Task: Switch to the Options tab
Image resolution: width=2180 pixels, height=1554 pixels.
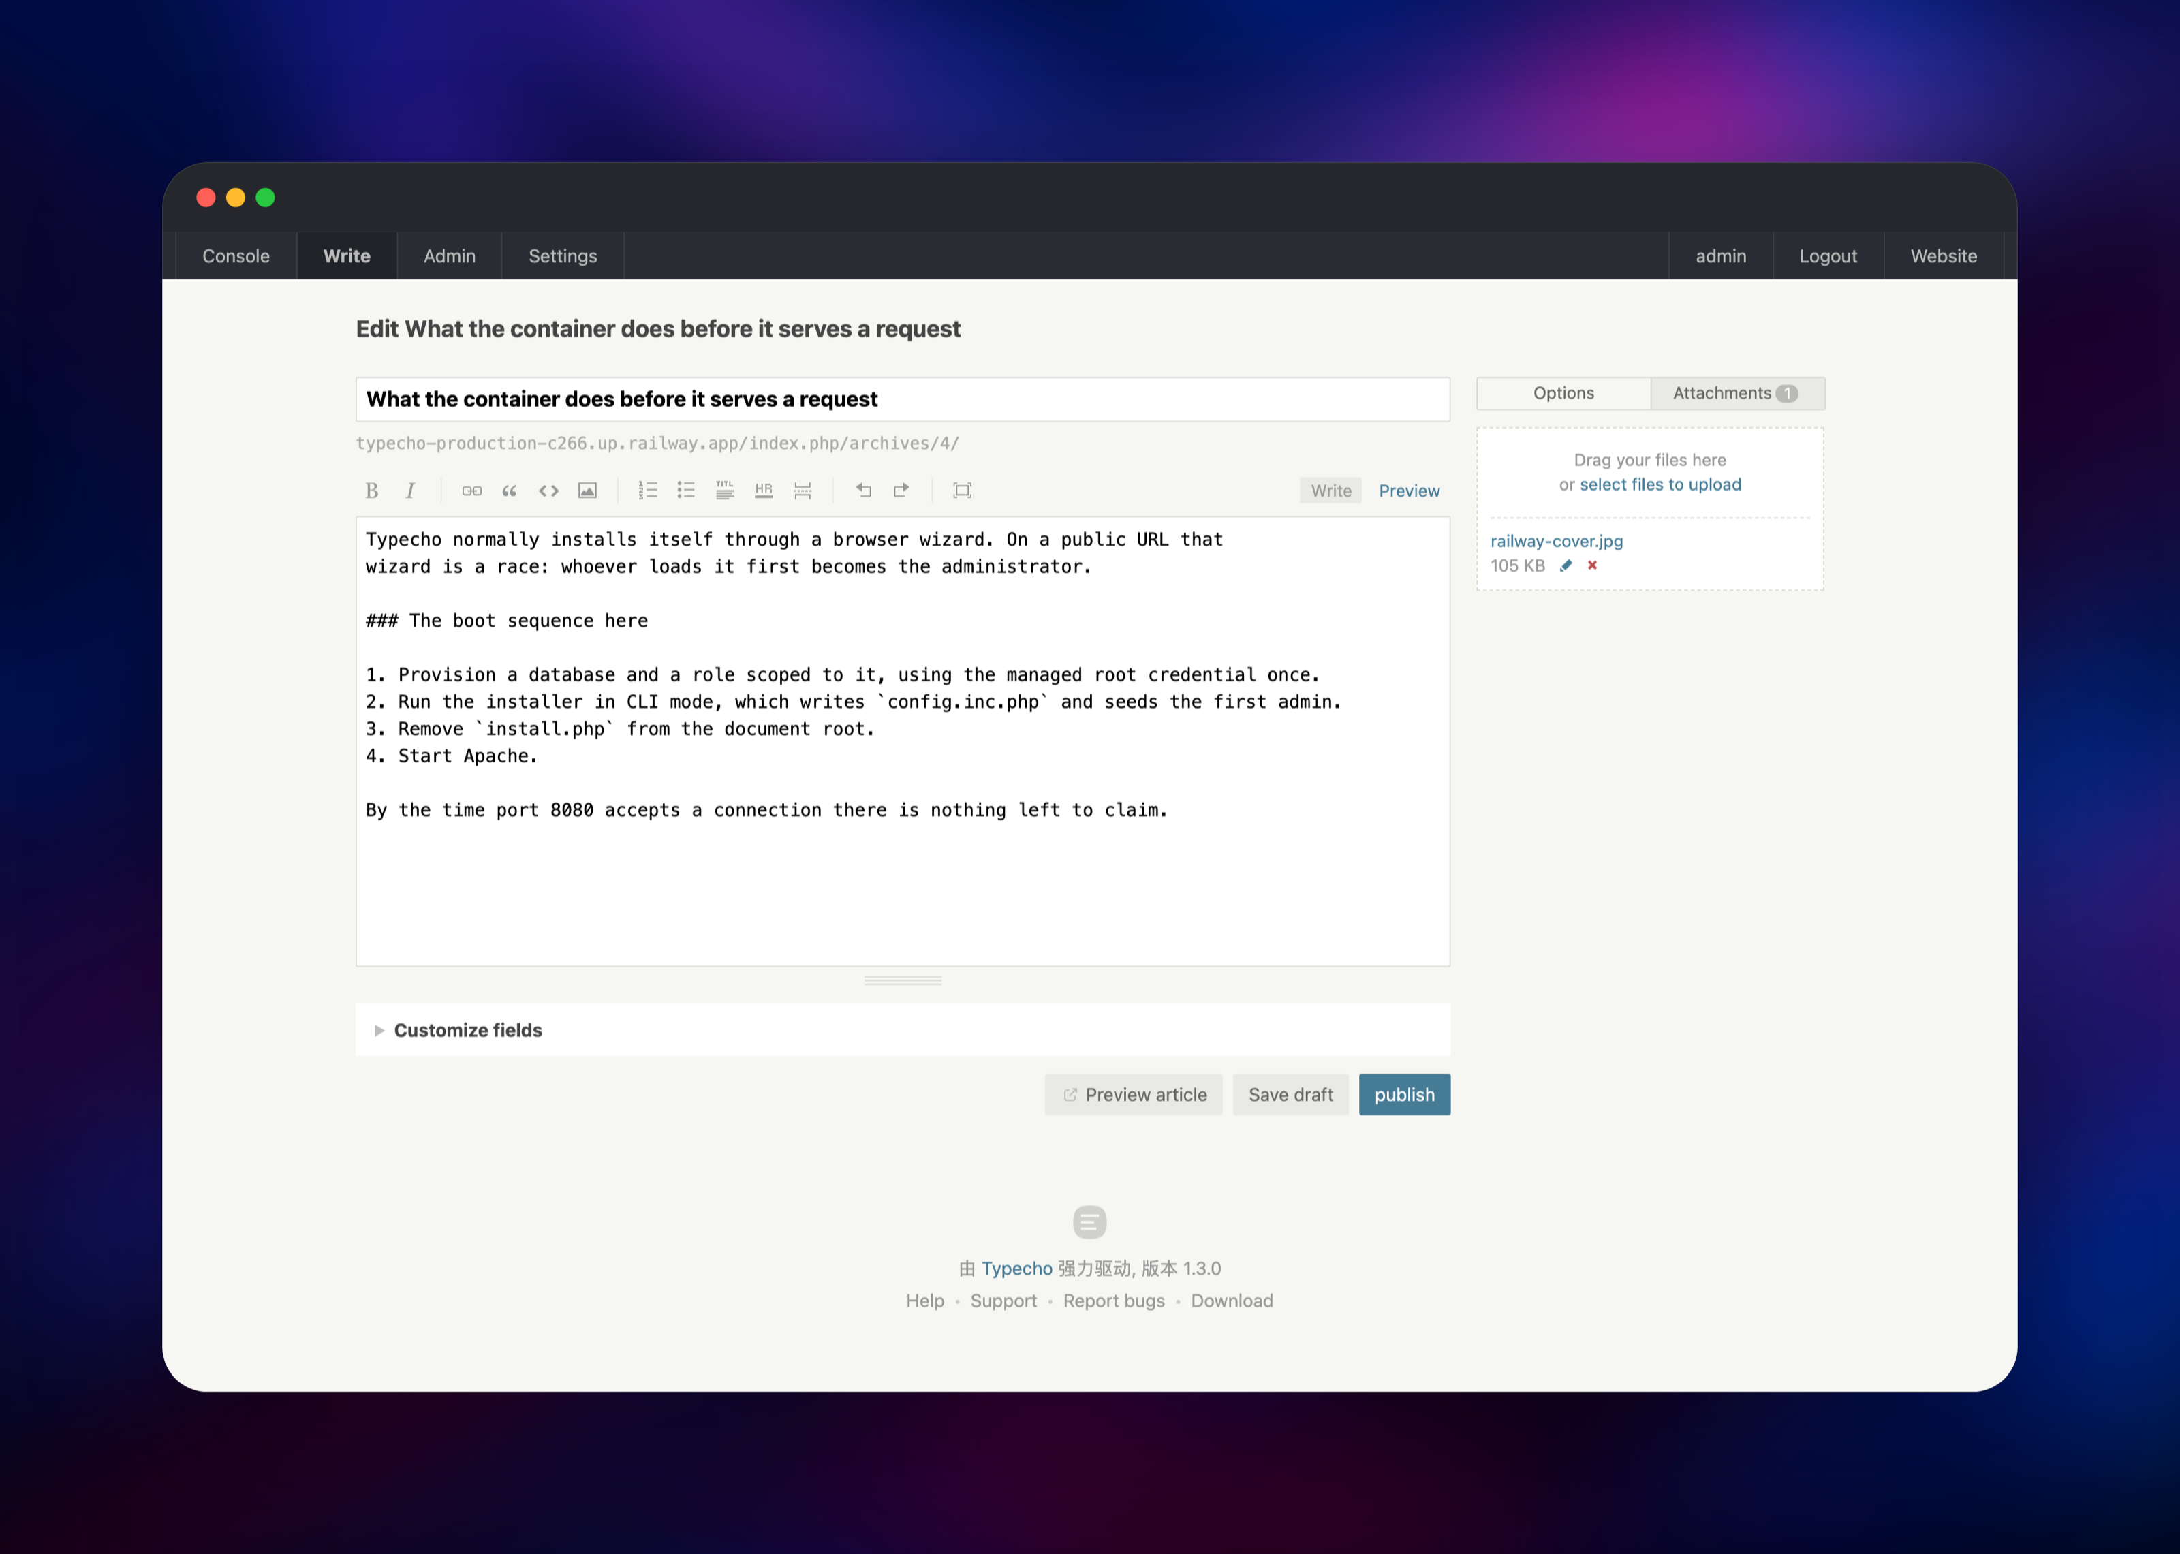Action: (x=1564, y=393)
